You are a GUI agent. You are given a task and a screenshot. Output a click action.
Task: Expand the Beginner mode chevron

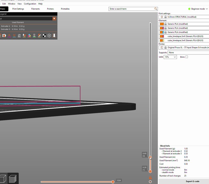pos(207,9)
